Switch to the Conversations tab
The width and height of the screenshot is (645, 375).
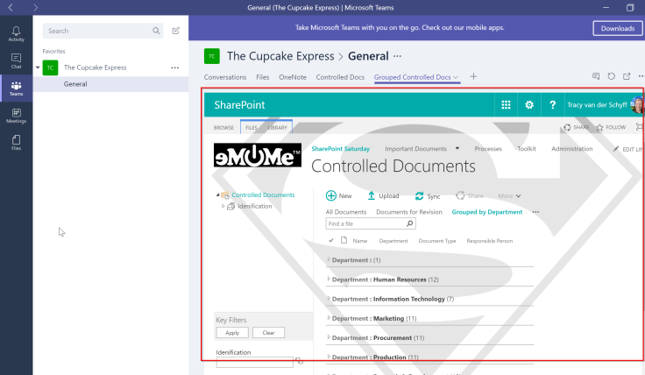[225, 77]
